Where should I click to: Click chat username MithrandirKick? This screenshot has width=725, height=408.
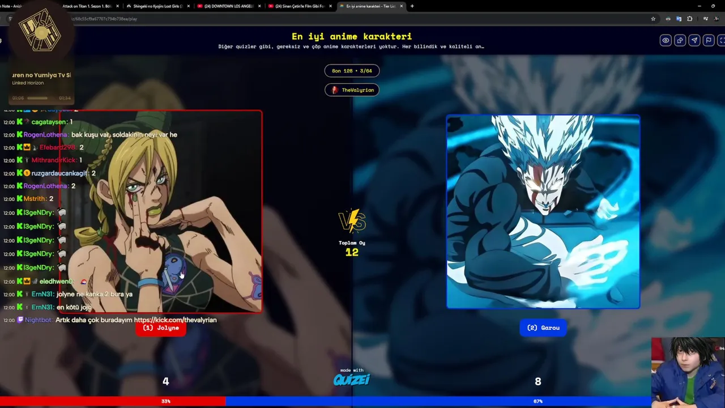54,160
